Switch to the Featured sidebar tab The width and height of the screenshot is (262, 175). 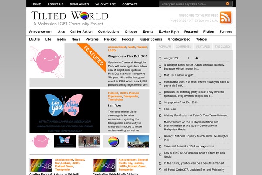point(203,47)
